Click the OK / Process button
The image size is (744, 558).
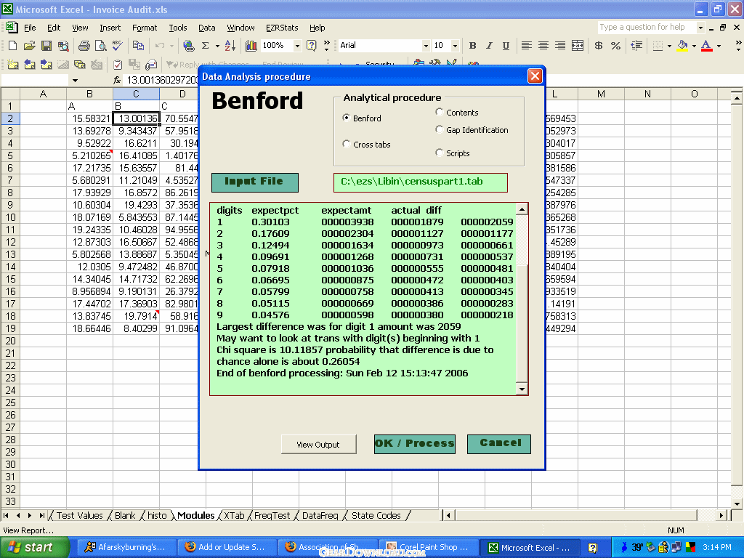point(415,444)
